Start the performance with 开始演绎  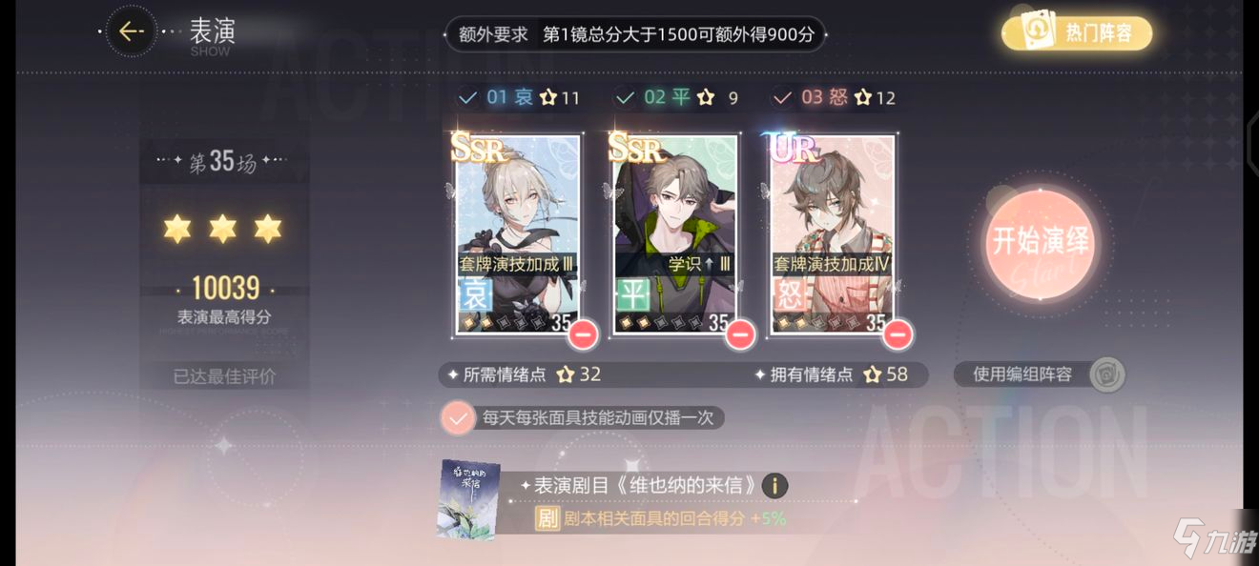[1040, 241]
